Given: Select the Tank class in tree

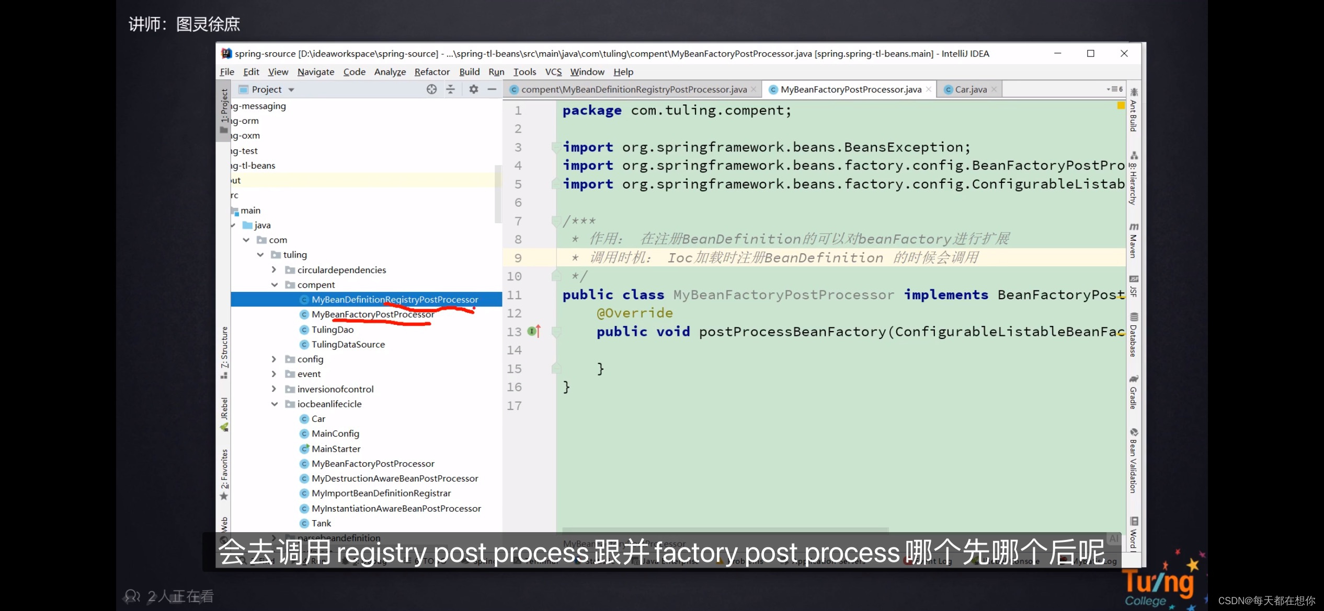Looking at the screenshot, I should [x=321, y=523].
